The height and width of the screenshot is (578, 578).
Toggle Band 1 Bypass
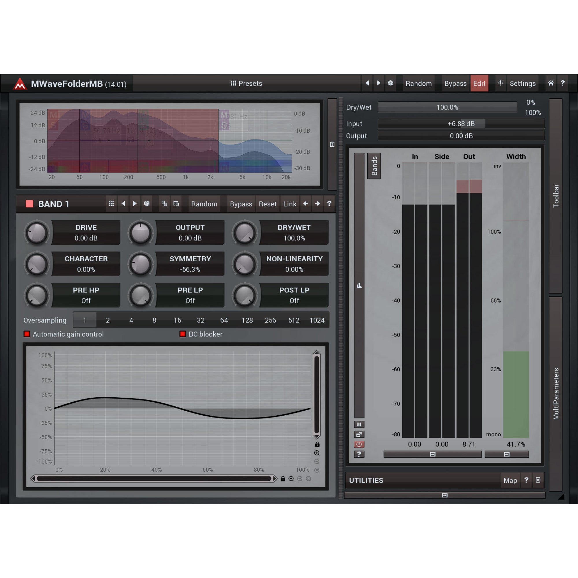coord(241,204)
